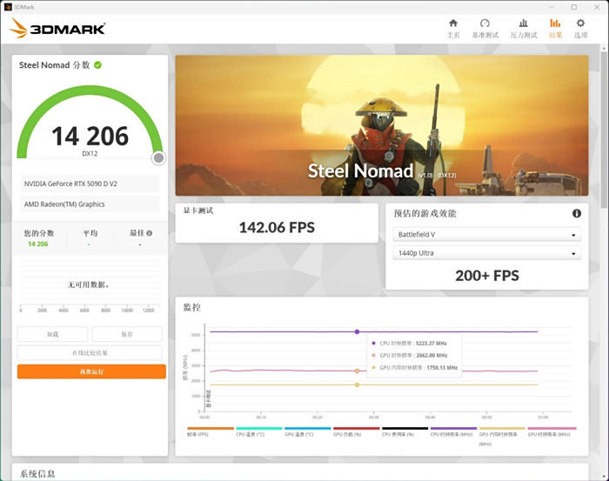Click the Steel Nomad banner image
This screenshot has height=481, width=609.
tap(382, 125)
